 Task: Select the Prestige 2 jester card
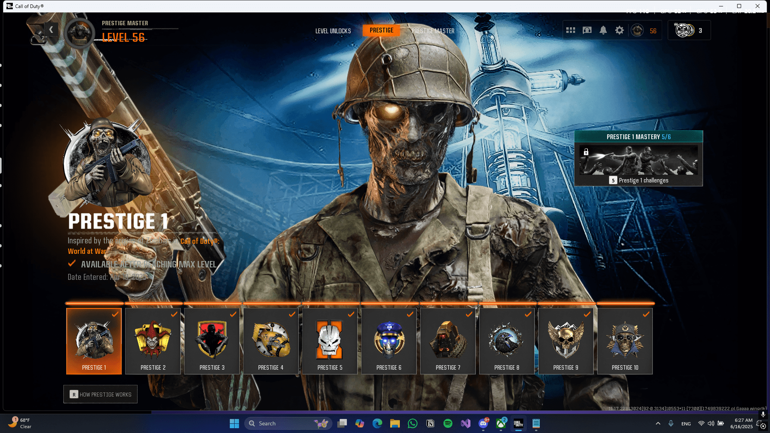coord(153,341)
